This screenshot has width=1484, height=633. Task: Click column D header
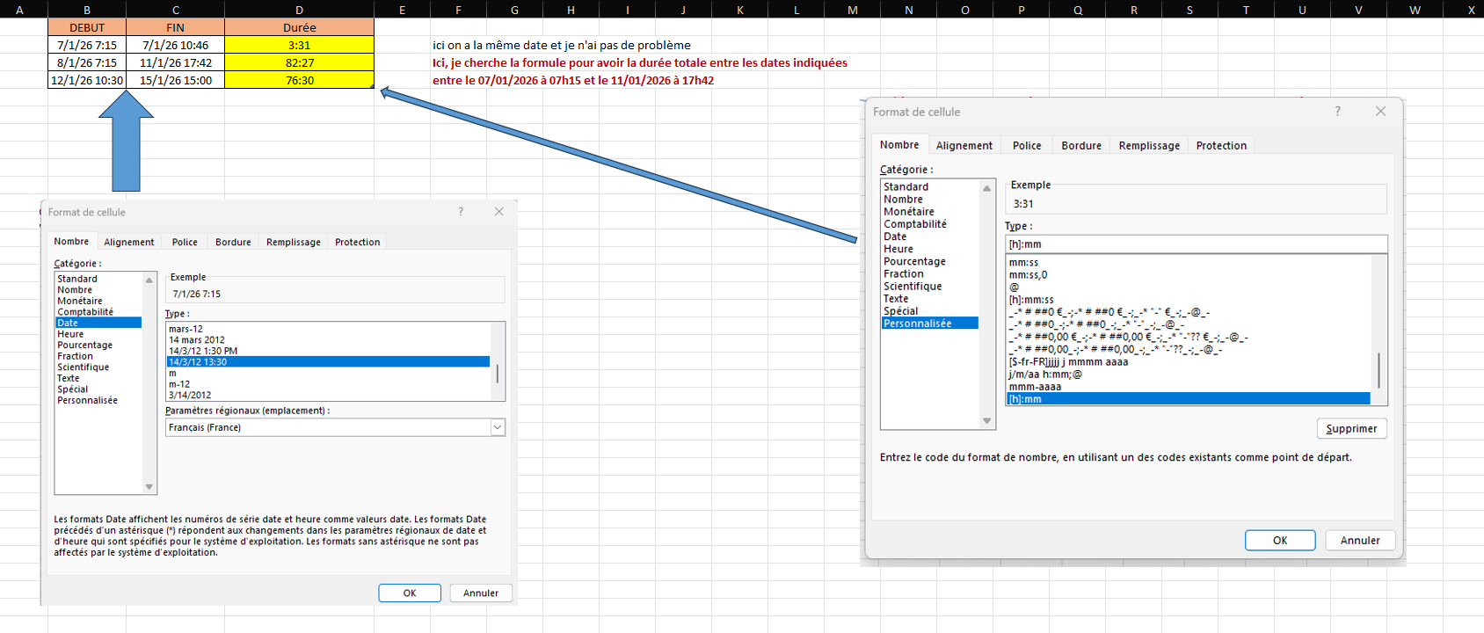pyautogui.click(x=299, y=10)
